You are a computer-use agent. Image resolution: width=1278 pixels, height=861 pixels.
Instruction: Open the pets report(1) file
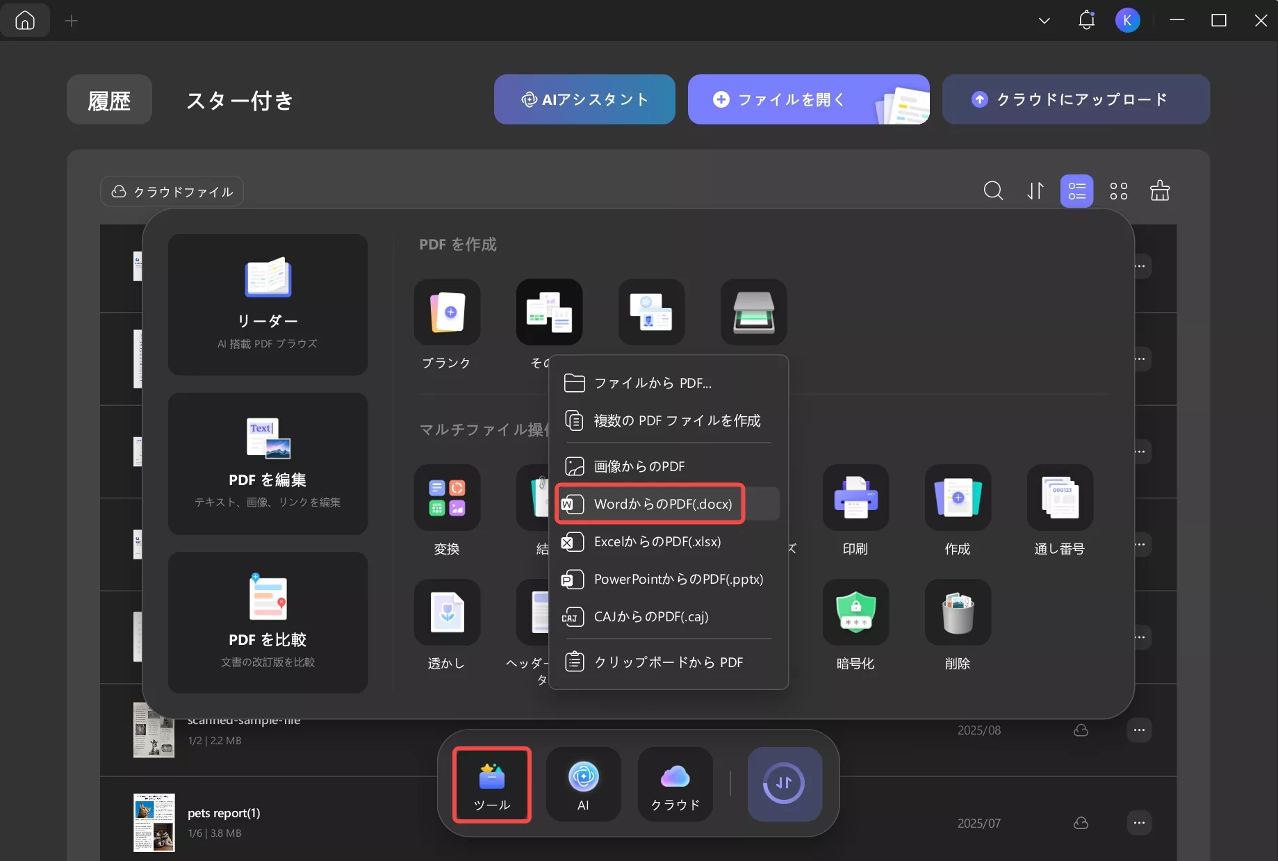click(x=224, y=813)
